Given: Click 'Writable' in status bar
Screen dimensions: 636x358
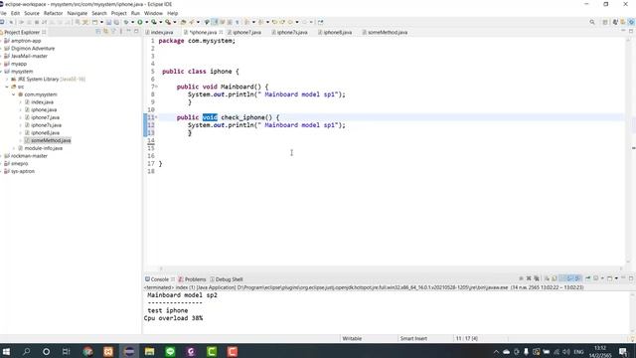Looking at the screenshot, I should [x=352, y=338].
